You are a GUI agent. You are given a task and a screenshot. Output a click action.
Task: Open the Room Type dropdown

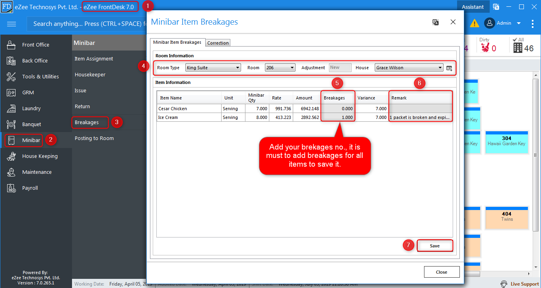pos(213,68)
